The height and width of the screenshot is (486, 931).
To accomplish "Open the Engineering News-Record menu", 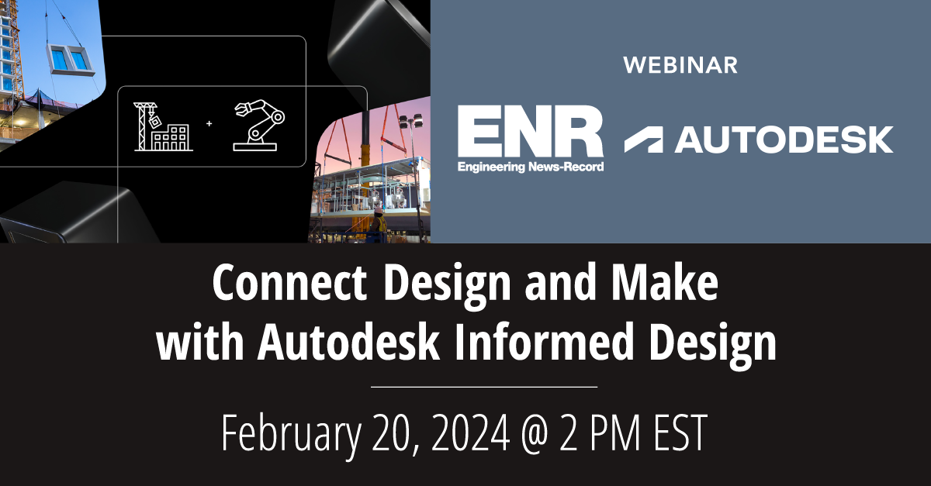I will [x=531, y=164].
